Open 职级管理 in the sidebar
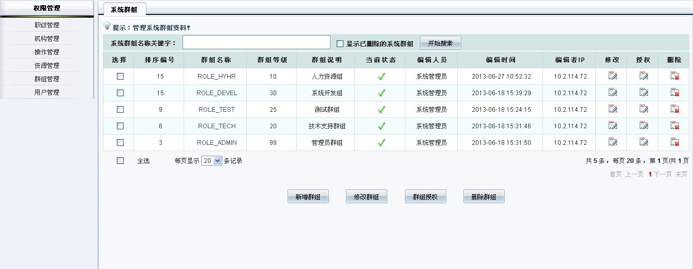Screen dimensions: 693x269 (x=47, y=25)
